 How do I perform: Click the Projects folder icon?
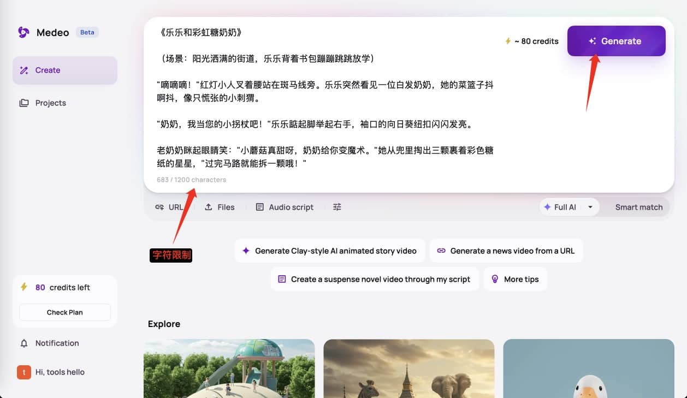pyautogui.click(x=24, y=103)
